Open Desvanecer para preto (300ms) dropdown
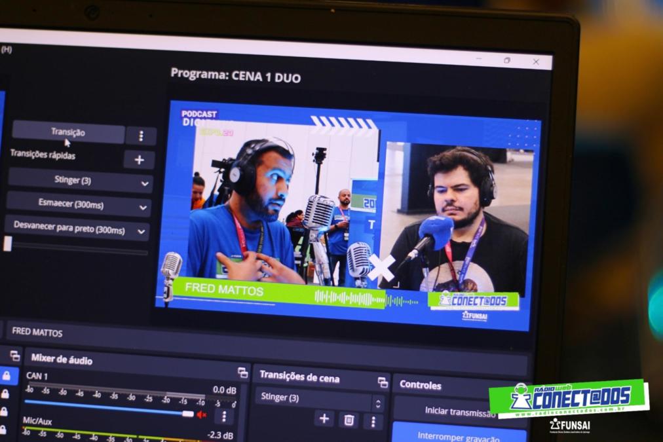This screenshot has width=663, height=442. [77, 229]
